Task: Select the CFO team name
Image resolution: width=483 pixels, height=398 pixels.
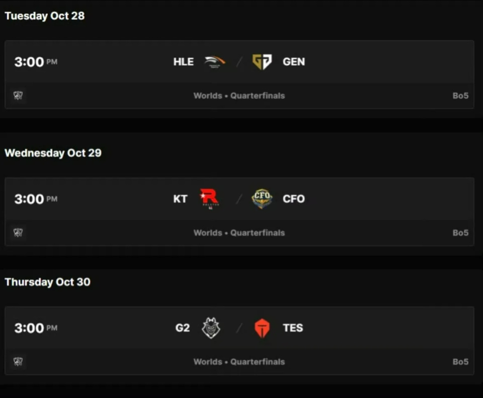Action: (294, 199)
